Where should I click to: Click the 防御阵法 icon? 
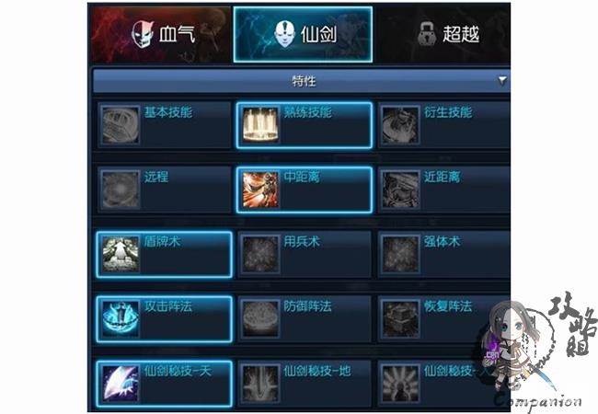(x=260, y=319)
